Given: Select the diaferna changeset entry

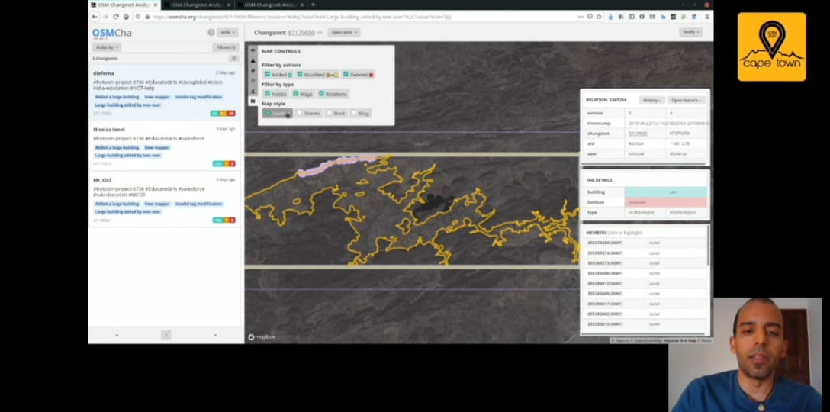Looking at the screenshot, I should point(165,93).
